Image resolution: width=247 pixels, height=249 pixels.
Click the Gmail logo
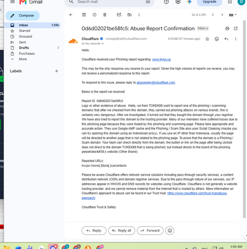click(x=31, y=2)
